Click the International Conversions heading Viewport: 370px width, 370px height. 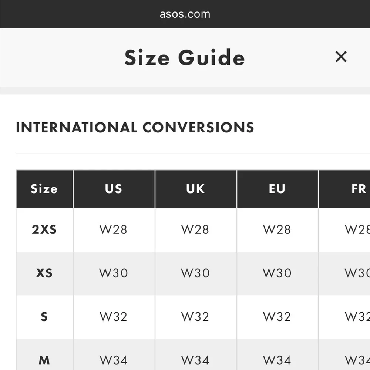pos(135,128)
